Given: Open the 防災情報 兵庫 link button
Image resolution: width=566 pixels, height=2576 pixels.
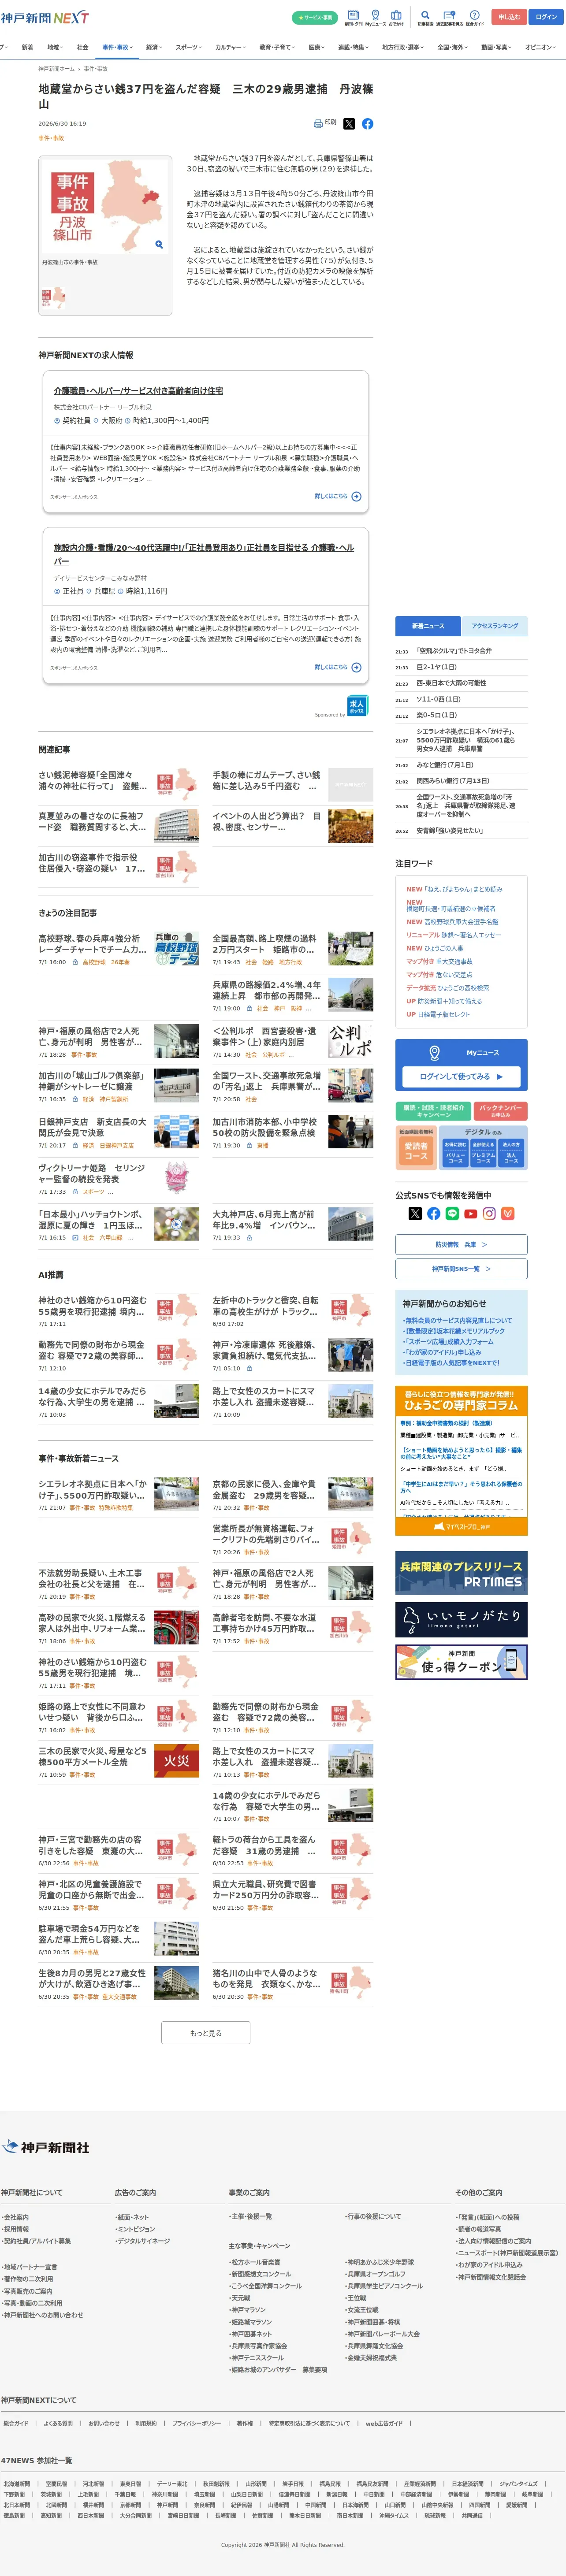Looking at the screenshot, I should [x=461, y=1245].
